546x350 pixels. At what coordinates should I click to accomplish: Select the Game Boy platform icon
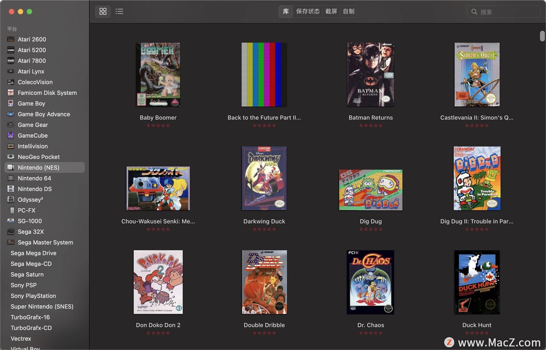[11, 103]
